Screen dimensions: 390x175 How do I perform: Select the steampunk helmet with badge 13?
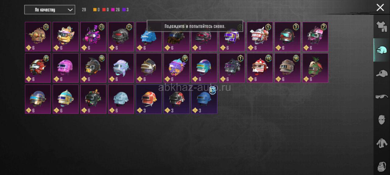point(38,36)
